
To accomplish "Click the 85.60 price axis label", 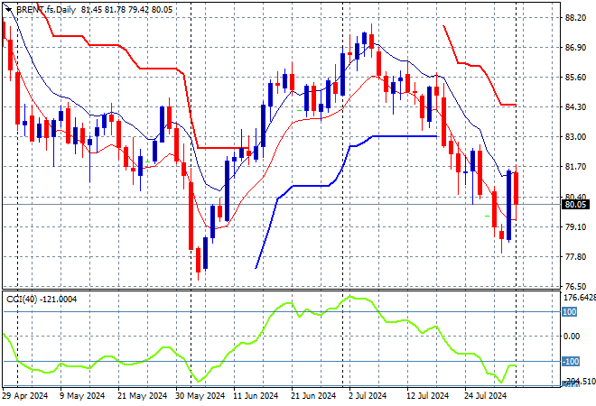I will coord(575,77).
